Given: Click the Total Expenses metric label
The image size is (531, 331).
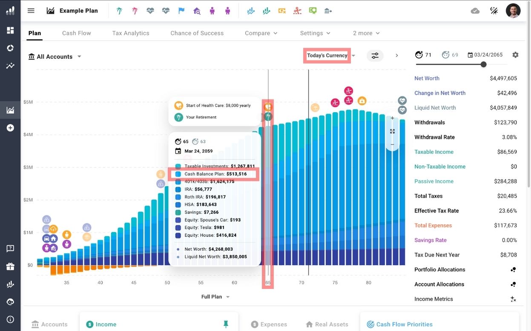Looking at the screenshot, I should click(433, 226).
